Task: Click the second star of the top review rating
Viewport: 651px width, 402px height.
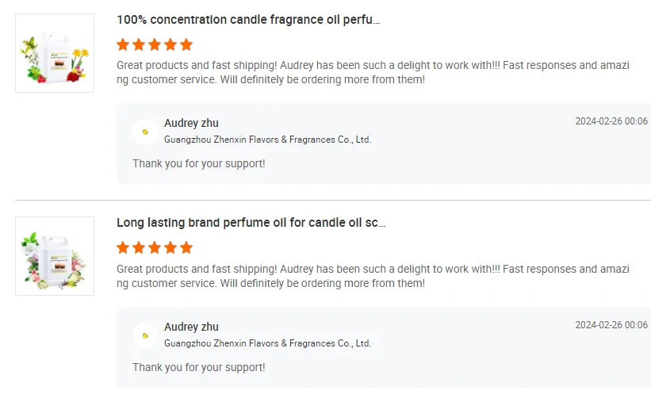Action: [139, 44]
